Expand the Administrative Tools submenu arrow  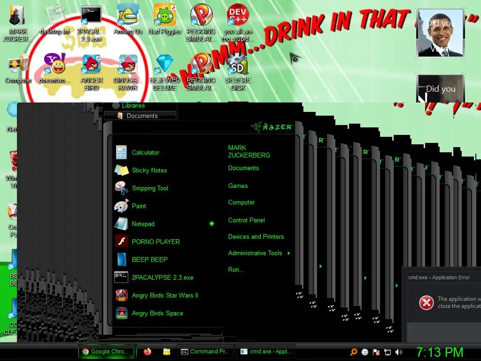pos(289,253)
